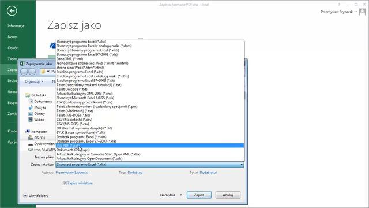Click author name Przemysław Szyperski in dialog
369x208 pixels.
pyautogui.click(x=71, y=173)
